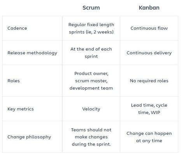This screenshot has width=181, height=156.
Task: Select the 'Lead time, cycle time, WIP' cell
Action: pos(149,109)
